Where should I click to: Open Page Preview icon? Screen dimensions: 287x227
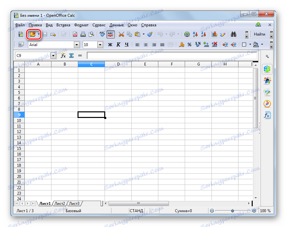[x=91, y=34]
